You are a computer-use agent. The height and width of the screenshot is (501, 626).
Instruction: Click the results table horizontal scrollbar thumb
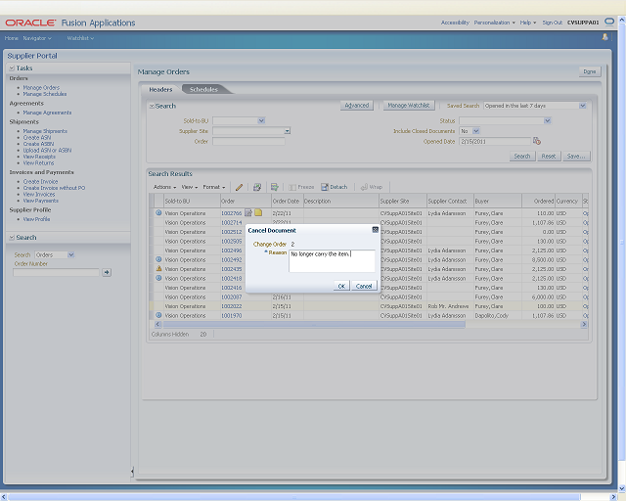pyautogui.click(x=314, y=325)
